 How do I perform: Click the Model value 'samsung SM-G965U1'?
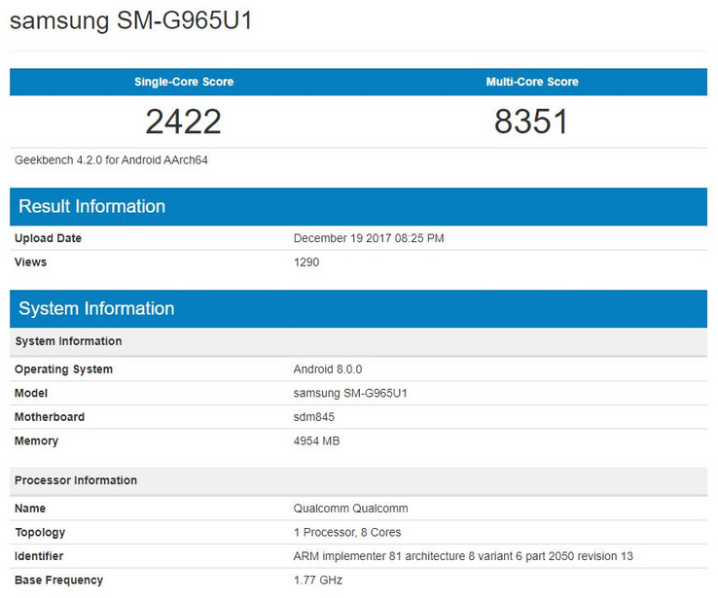[x=350, y=393]
